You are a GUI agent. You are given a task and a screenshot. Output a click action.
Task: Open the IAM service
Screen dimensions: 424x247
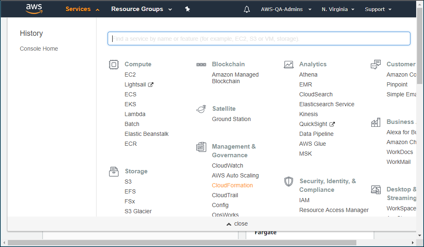304,200
